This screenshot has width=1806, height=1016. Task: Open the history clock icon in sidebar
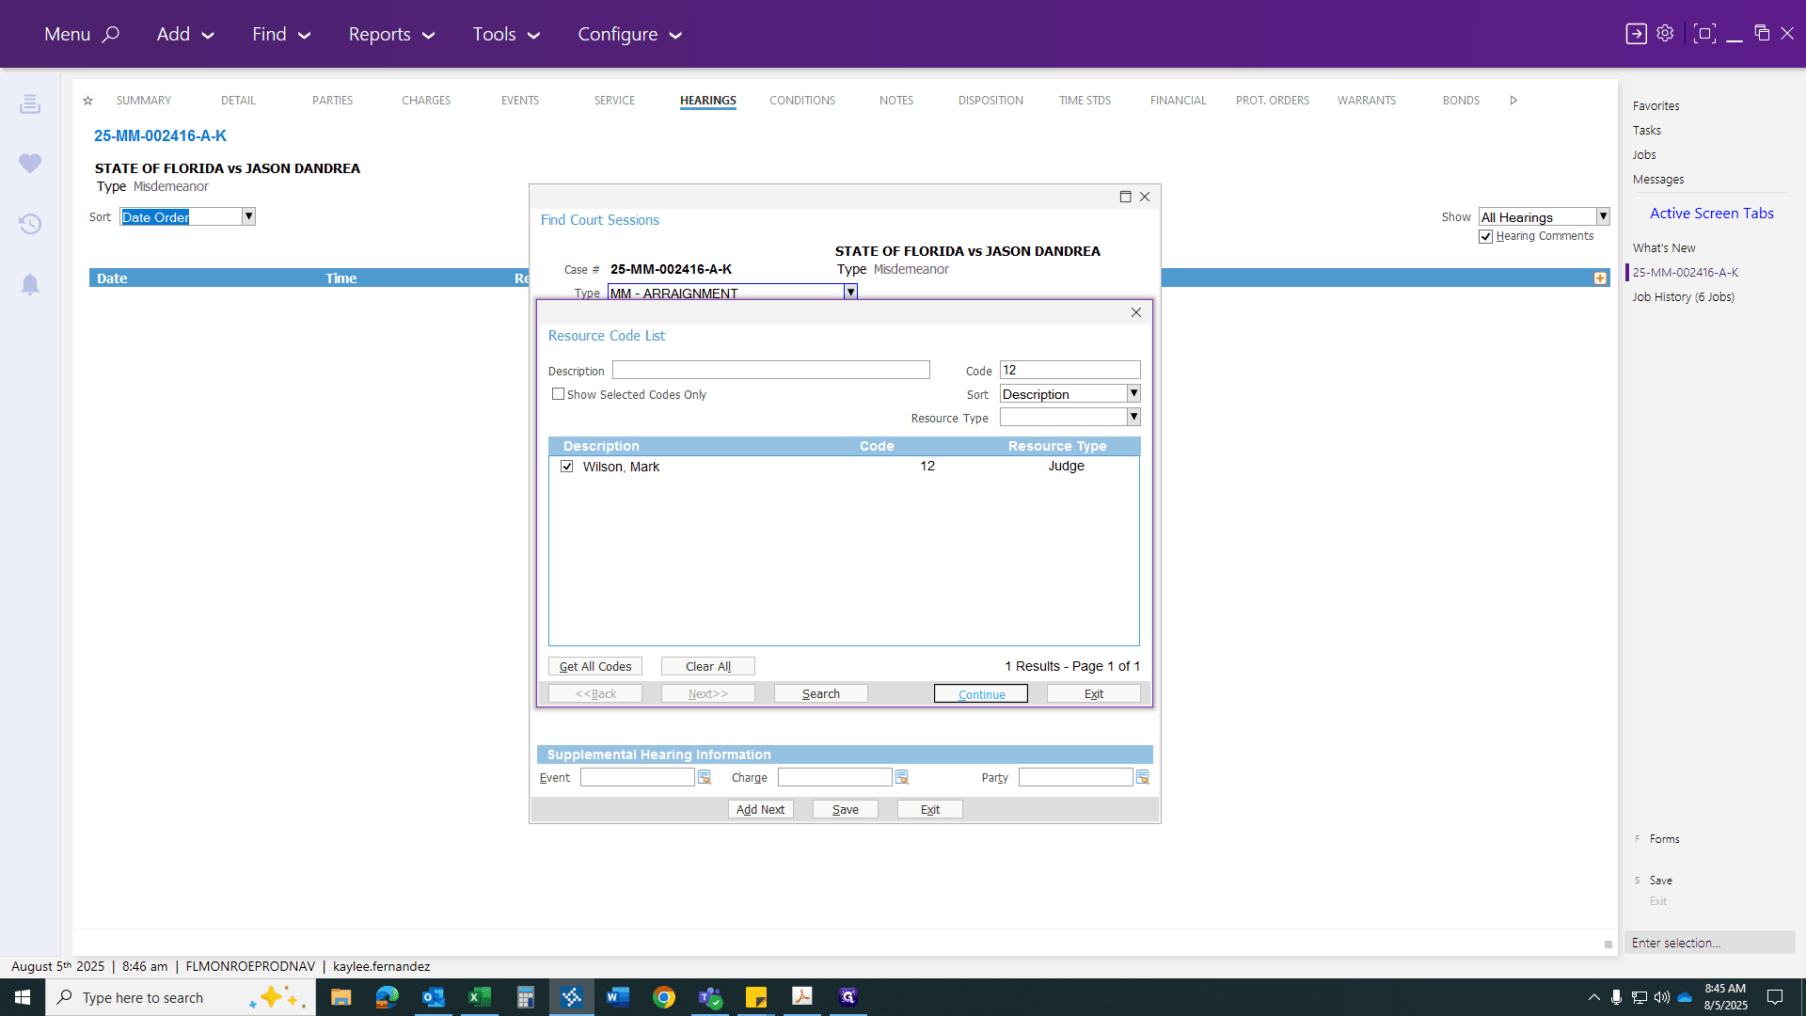30,224
